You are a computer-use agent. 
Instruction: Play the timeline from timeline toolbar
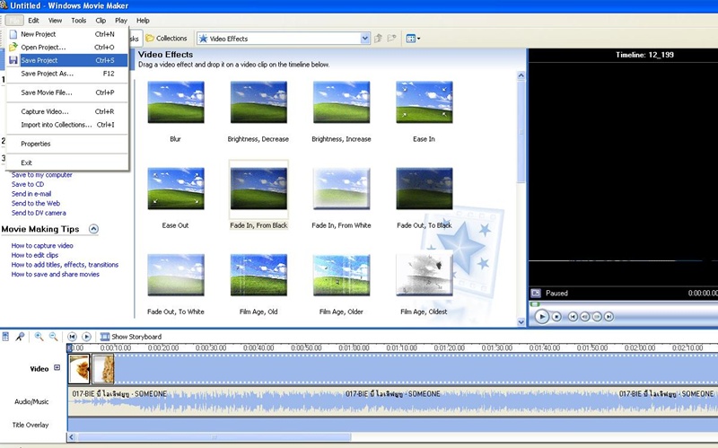pos(86,337)
